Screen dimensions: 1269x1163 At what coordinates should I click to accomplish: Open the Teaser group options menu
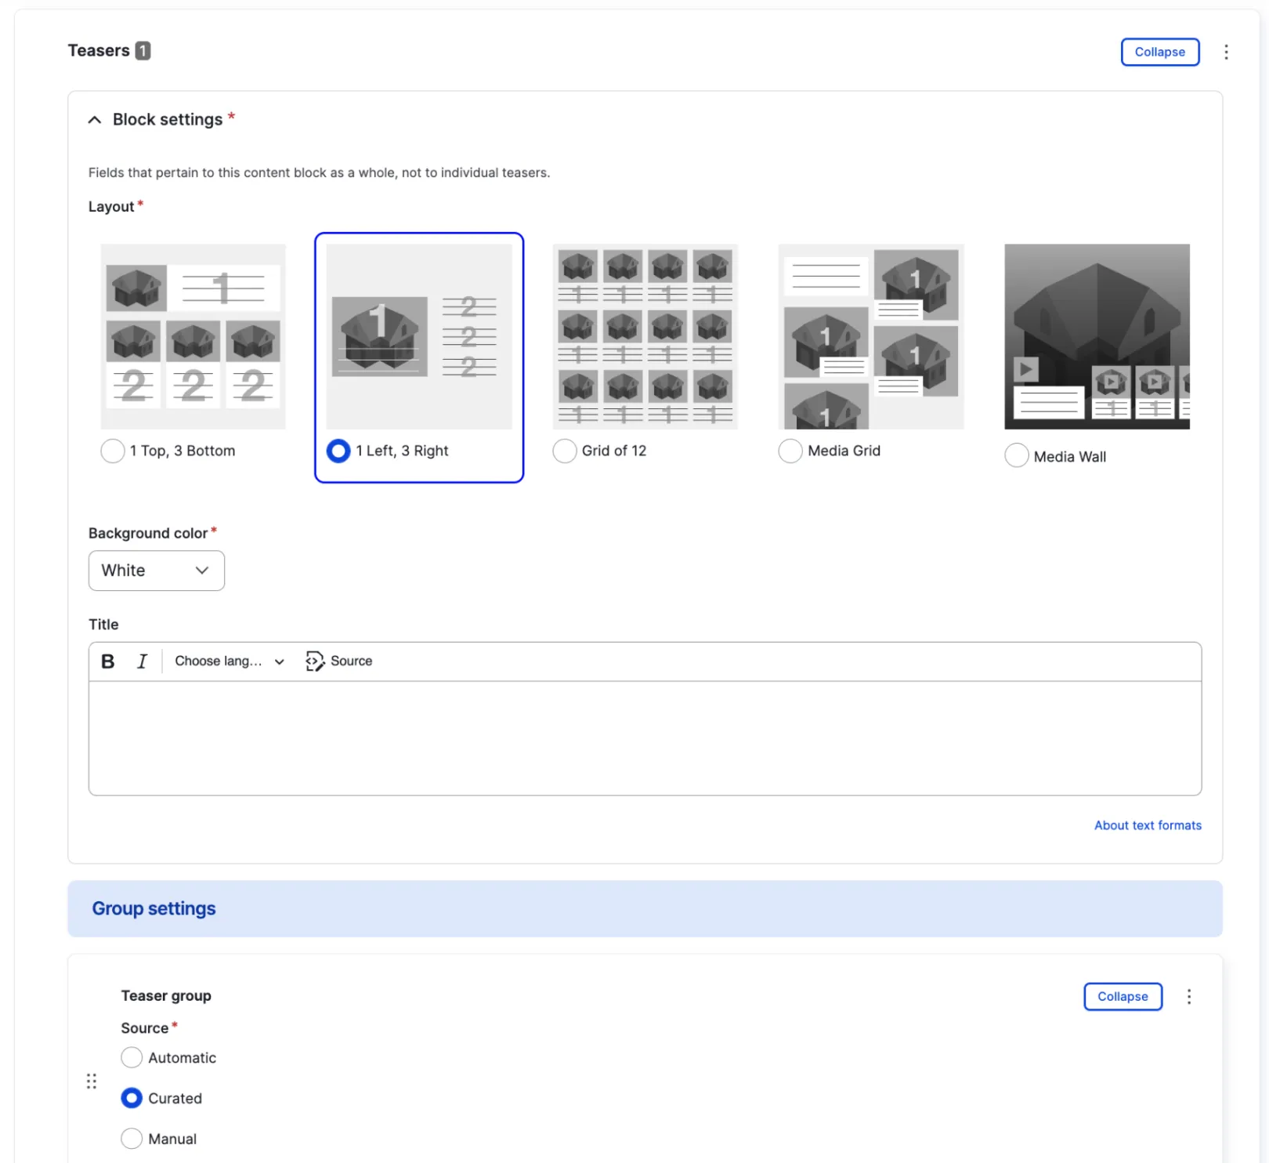pyautogui.click(x=1189, y=996)
